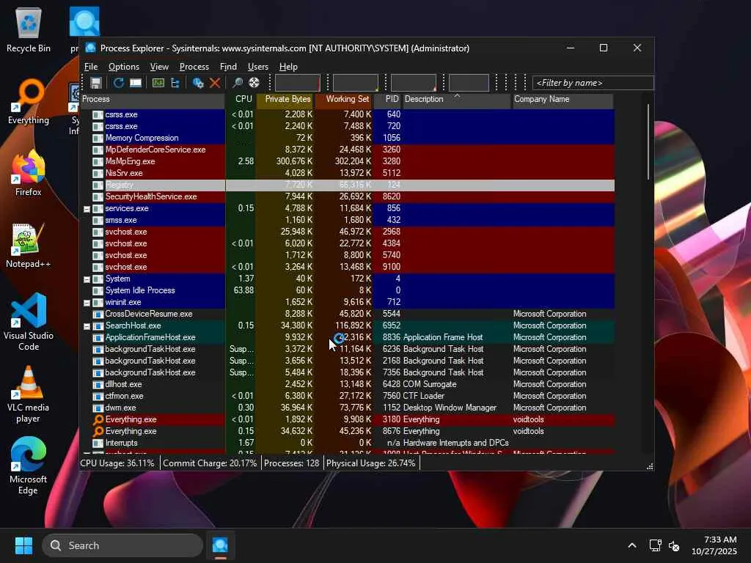Click CPU Usage in the status bar
Viewport: 751px width, 563px height.
(x=117, y=463)
